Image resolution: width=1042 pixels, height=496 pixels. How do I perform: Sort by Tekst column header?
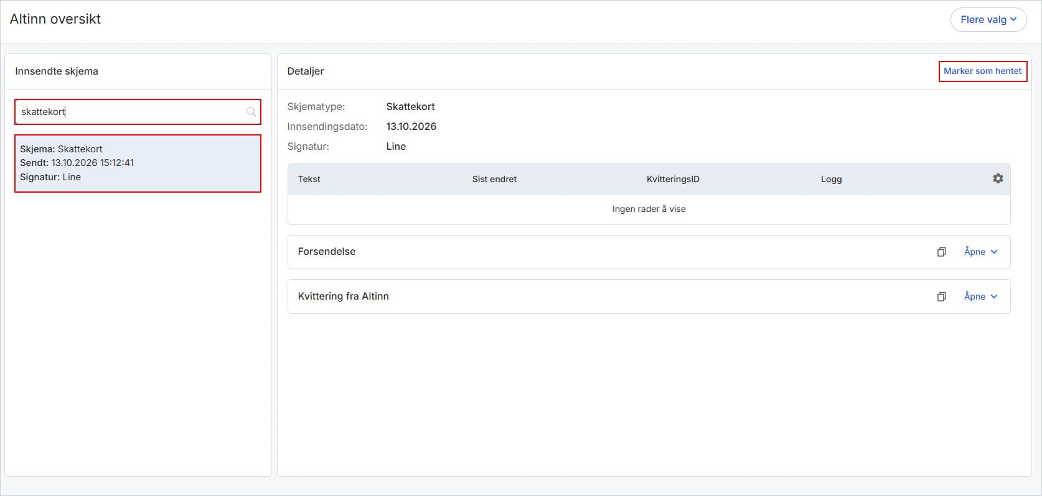pyautogui.click(x=309, y=179)
